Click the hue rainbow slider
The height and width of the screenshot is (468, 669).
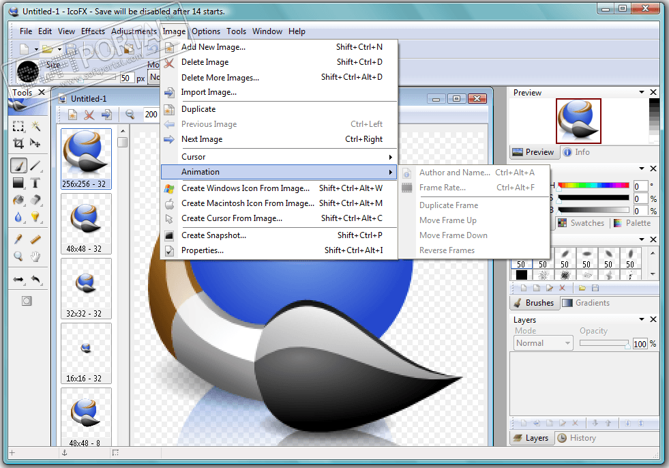point(593,186)
